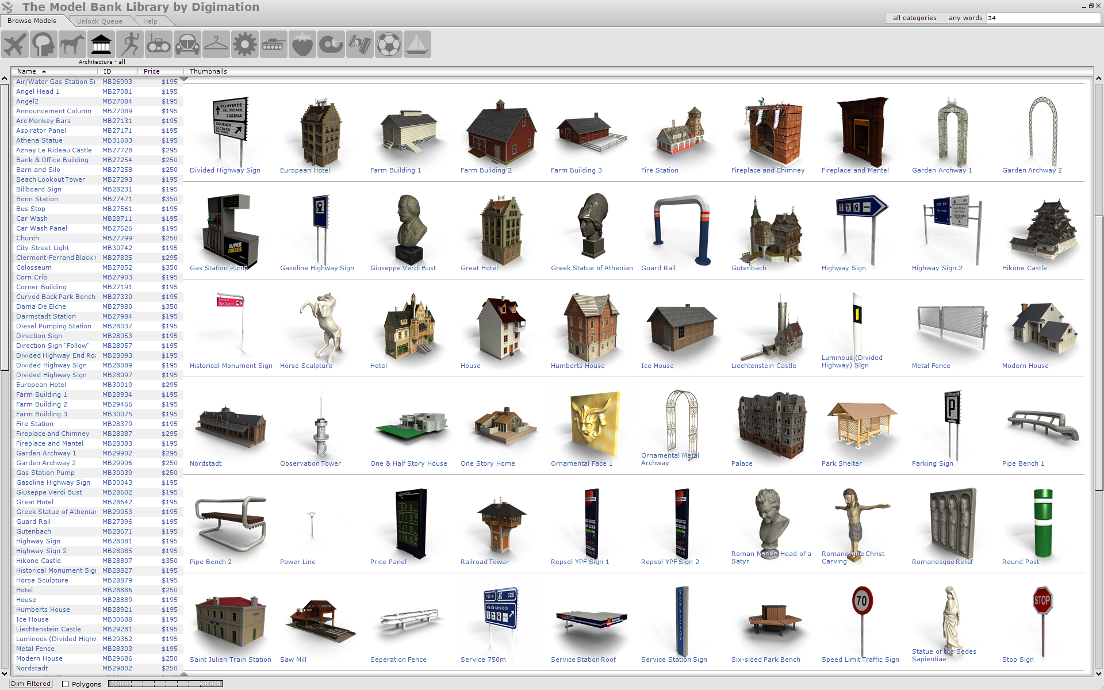1104x690 pixels.
Task: Select the running figure Characters icon
Action: [x=130, y=44]
